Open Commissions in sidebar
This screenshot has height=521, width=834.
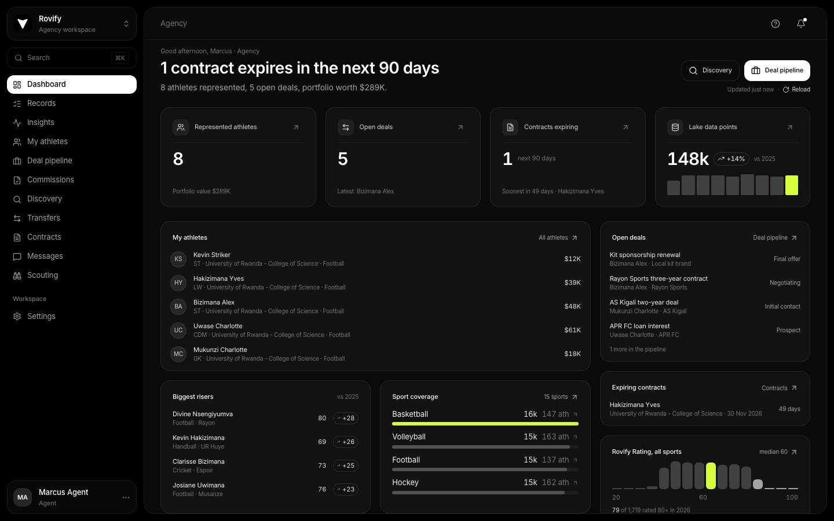[72, 180]
